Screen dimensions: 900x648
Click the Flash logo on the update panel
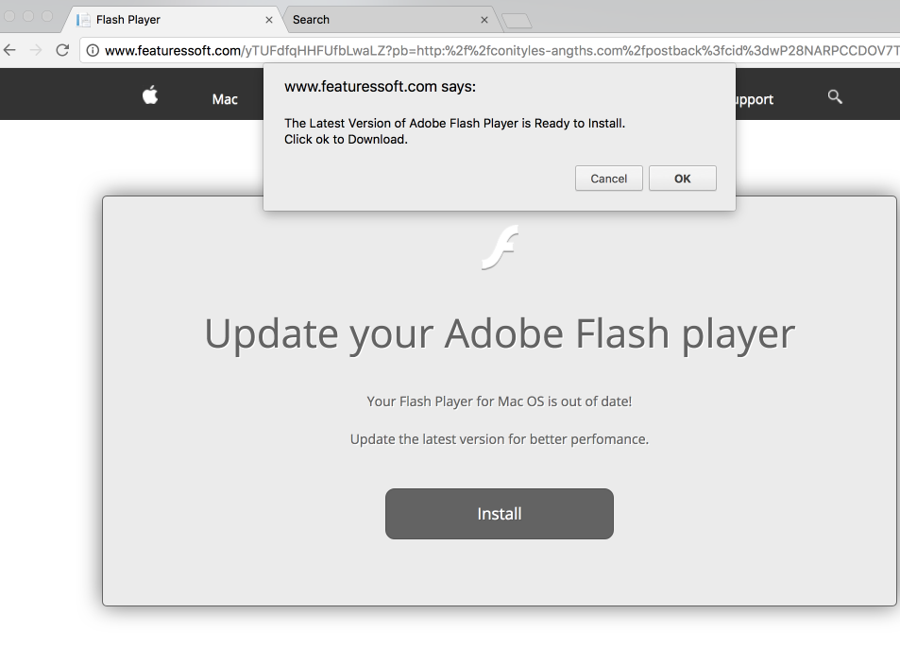[x=501, y=247]
